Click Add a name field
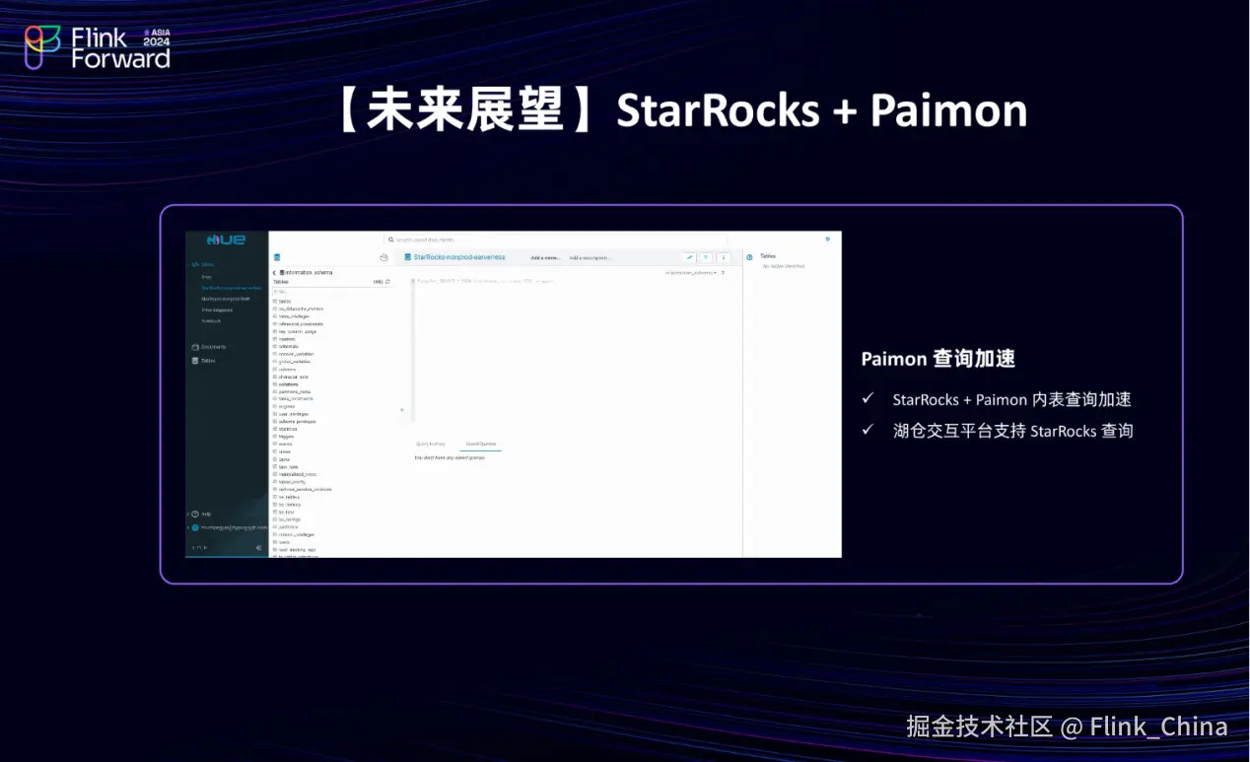Viewport: 1250px width, 762px height. click(x=546, y=257)
